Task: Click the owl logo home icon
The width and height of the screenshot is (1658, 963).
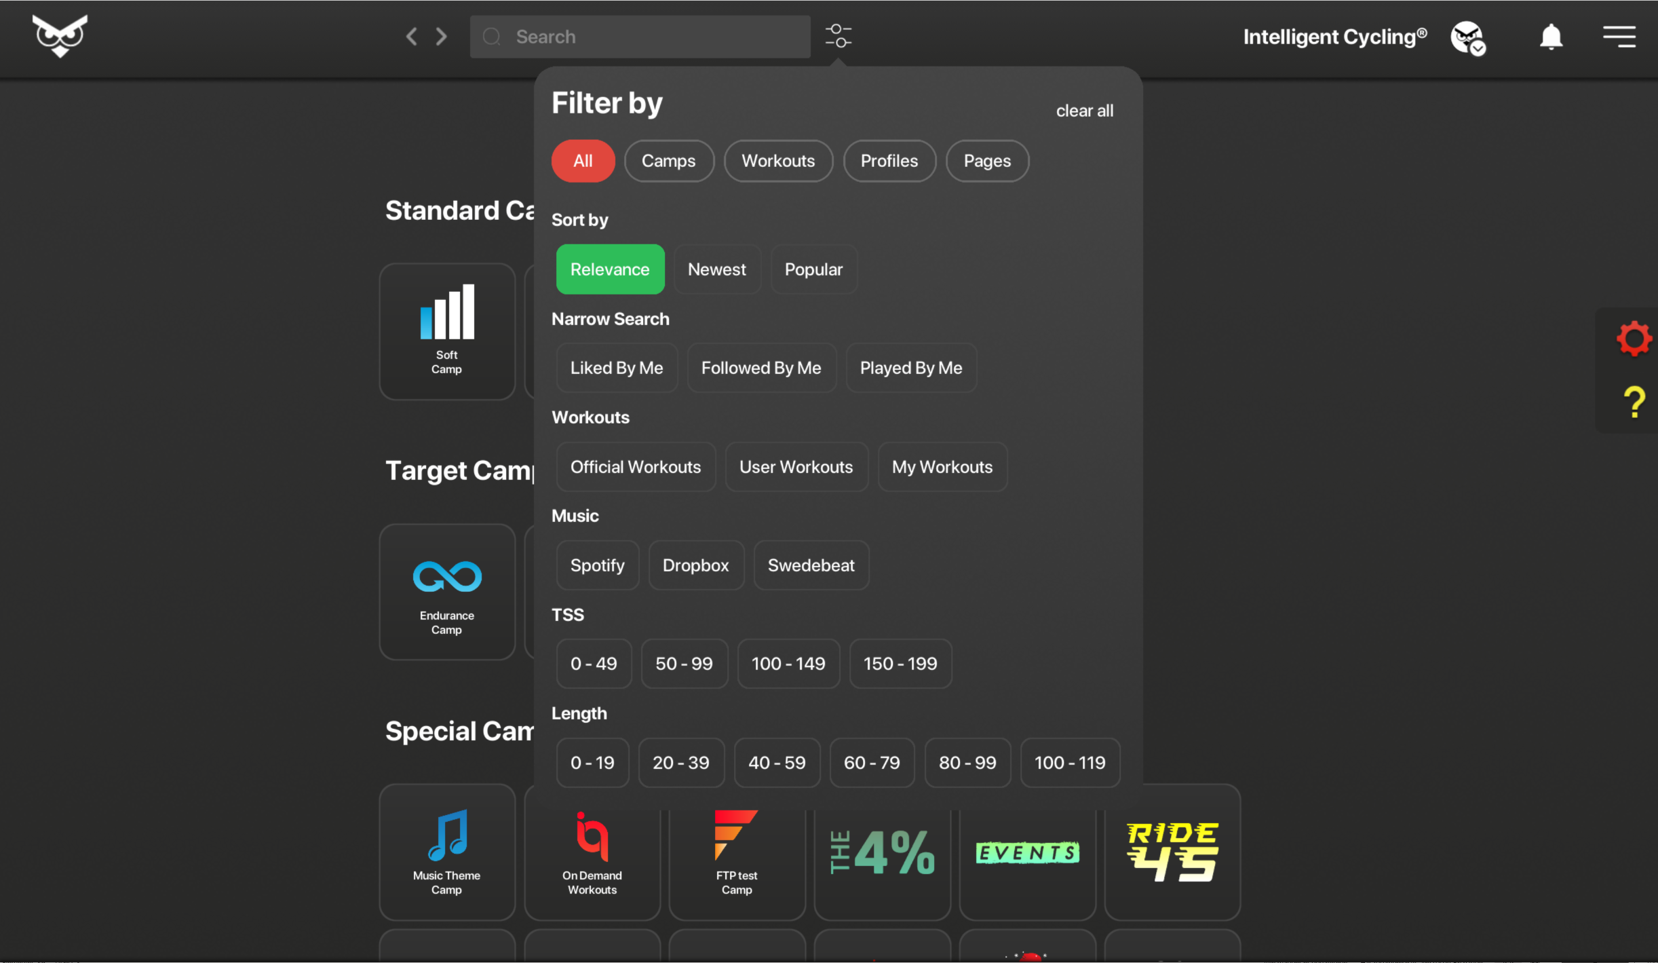Action: [x=60, y=36]
